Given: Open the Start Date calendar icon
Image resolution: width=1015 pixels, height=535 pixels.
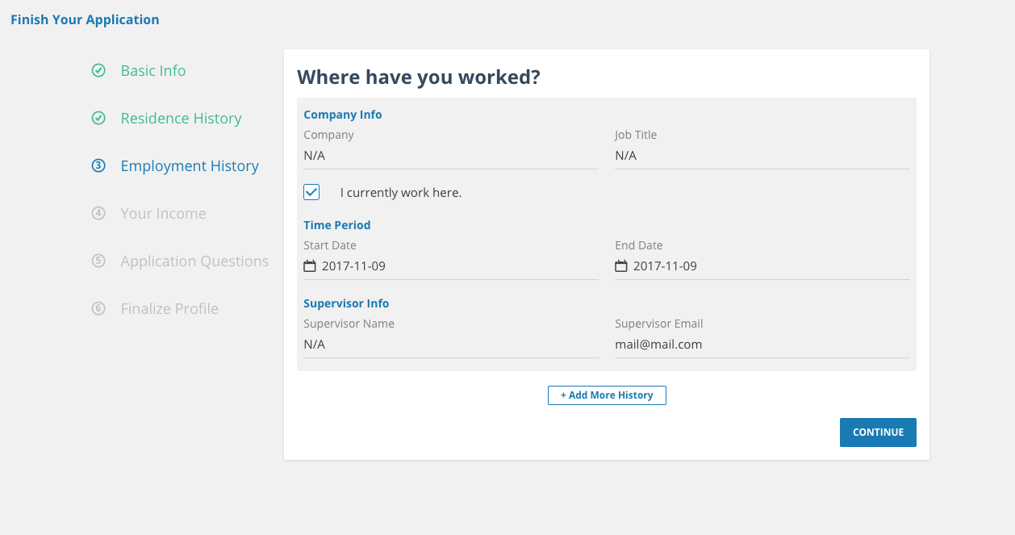Looking at the screenshot, I should tap(310, 266).
